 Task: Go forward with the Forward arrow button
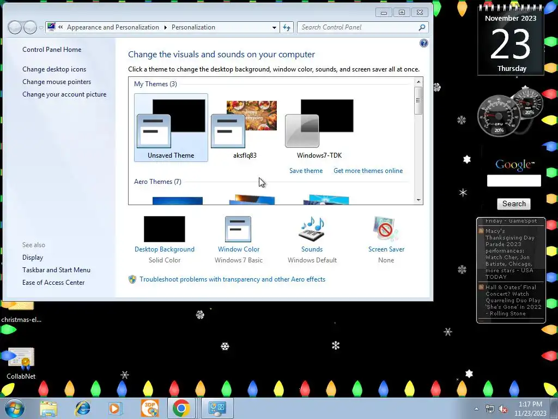[x=30, y=27]
